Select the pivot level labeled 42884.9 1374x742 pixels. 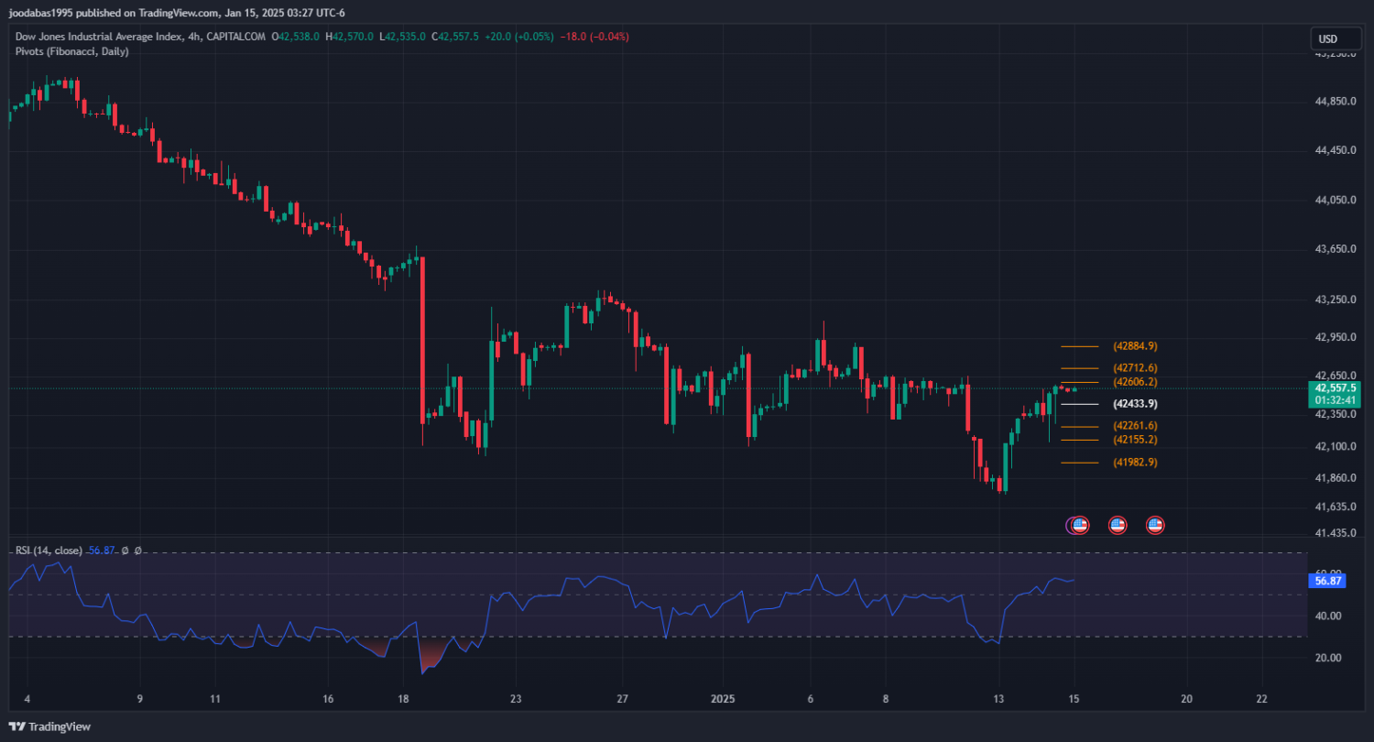pyautogui.click(x=1135, y=346)
